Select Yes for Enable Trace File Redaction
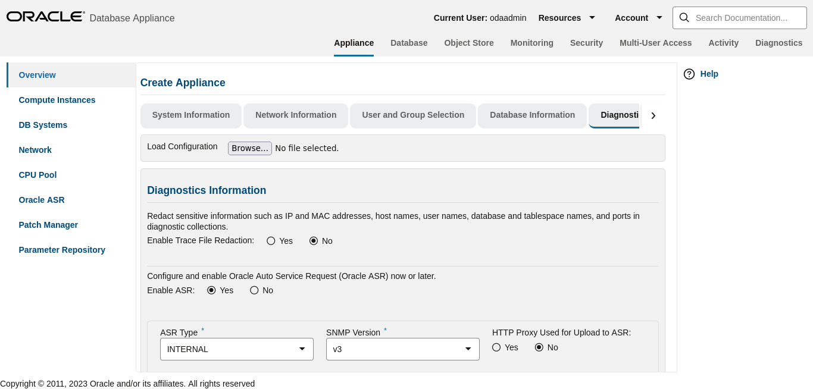Screen dimensions: 813x389 271,241
